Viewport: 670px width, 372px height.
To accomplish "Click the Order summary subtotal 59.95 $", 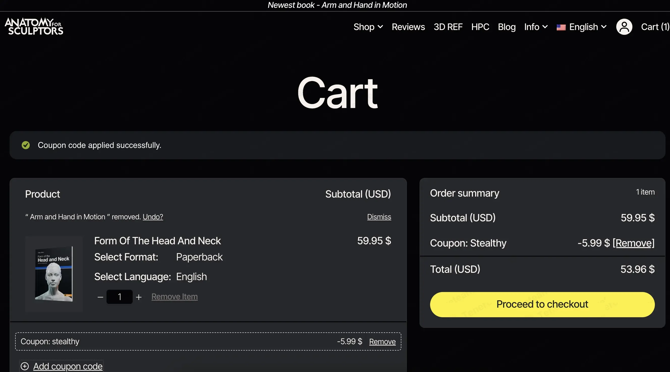I will [x=638, y=218].
